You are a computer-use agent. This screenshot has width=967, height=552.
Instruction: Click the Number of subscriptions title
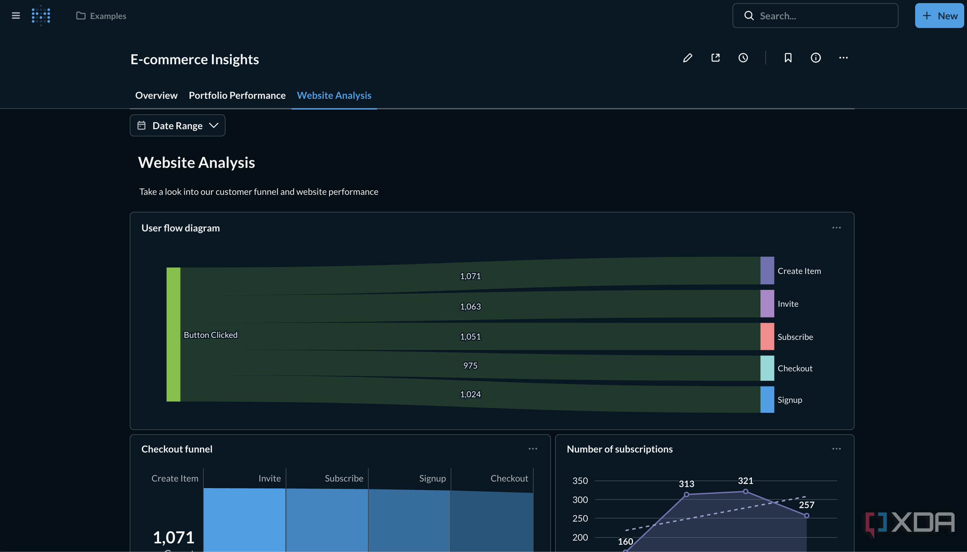(619, 449)
